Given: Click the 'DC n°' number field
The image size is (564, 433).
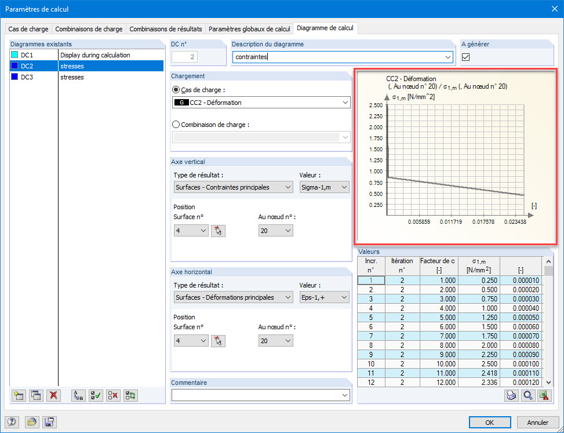Looking at the screenshot, I should pos(184,57).
